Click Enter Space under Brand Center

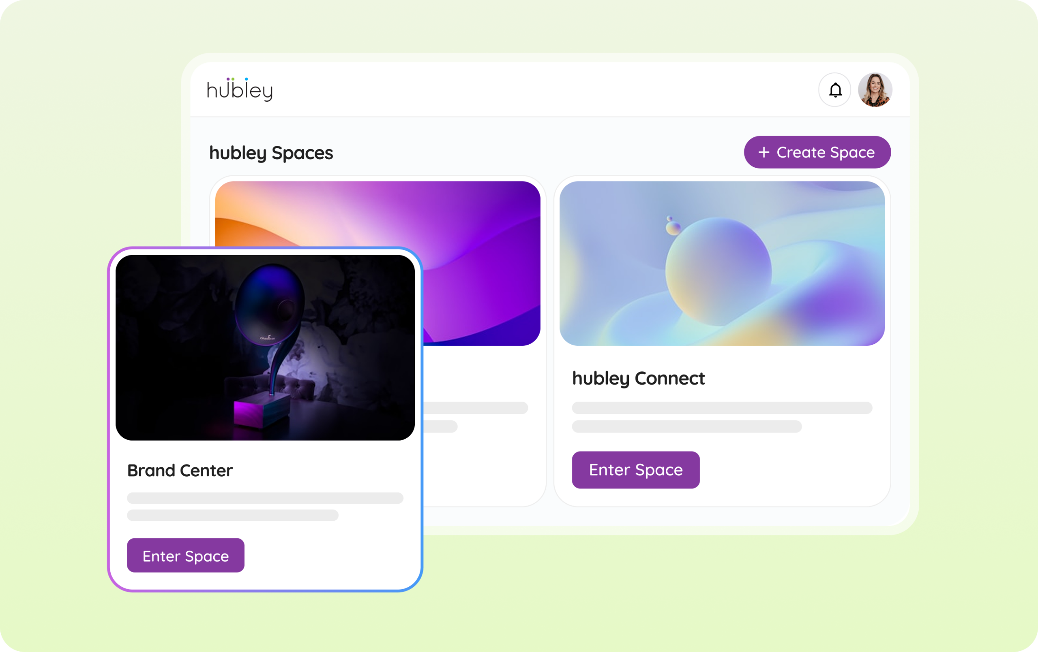click(186, 555)
